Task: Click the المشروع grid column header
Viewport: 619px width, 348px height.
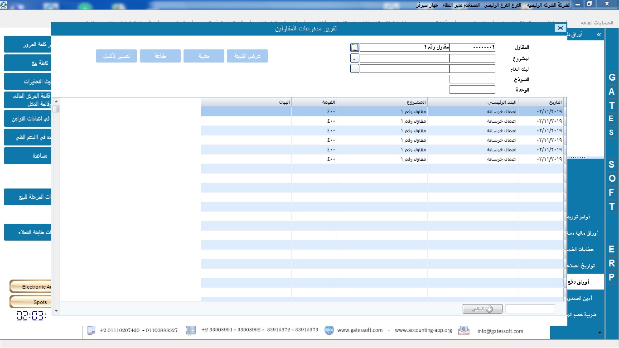Action: [382, 102]
